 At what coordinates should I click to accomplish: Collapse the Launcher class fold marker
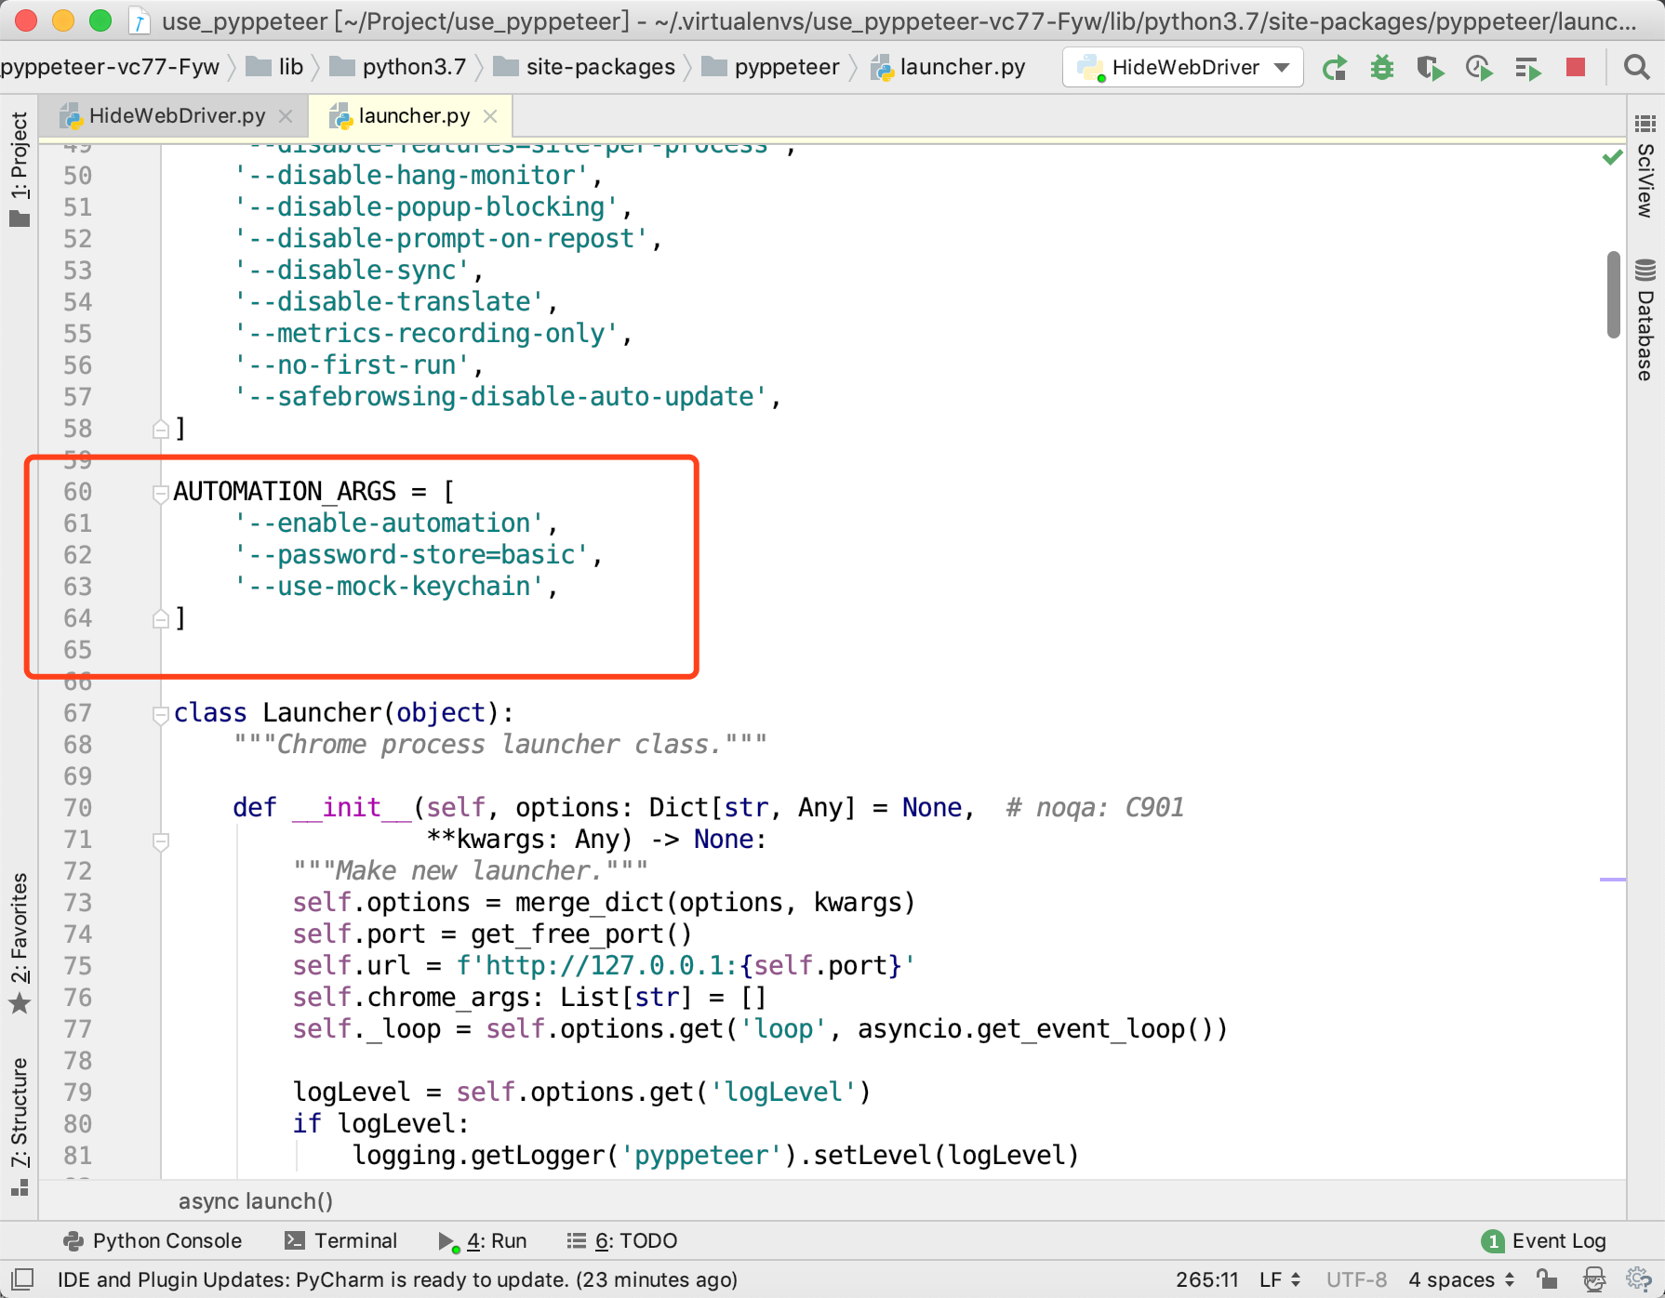pos(160,714)
